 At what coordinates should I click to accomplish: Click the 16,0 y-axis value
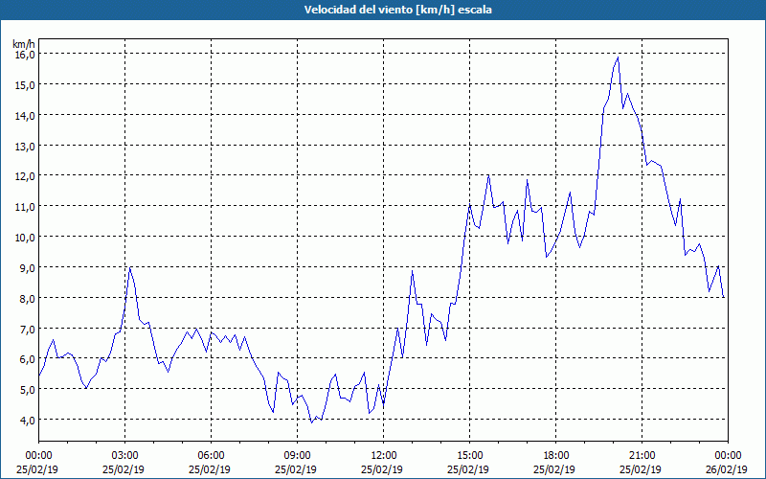click(x=25, y=55)
